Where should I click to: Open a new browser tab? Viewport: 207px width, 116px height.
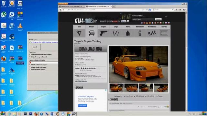point(114,6)
